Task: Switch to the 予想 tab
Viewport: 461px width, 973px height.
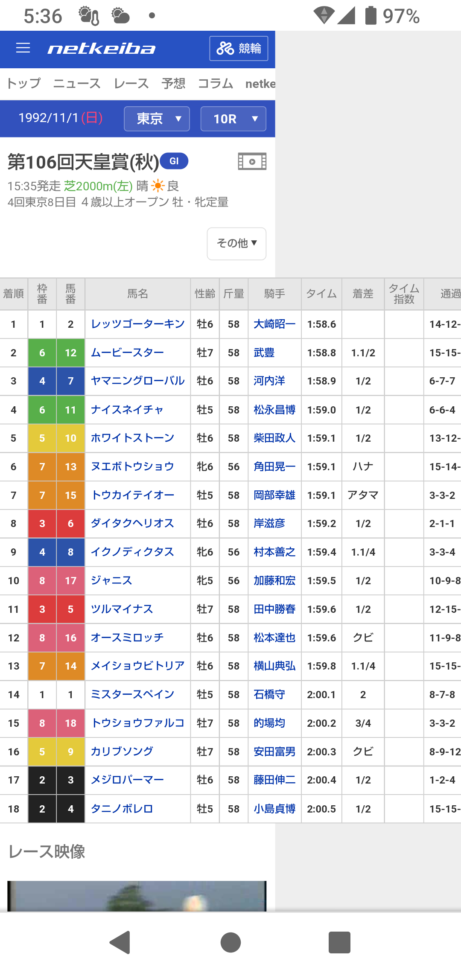Action: 173,83
